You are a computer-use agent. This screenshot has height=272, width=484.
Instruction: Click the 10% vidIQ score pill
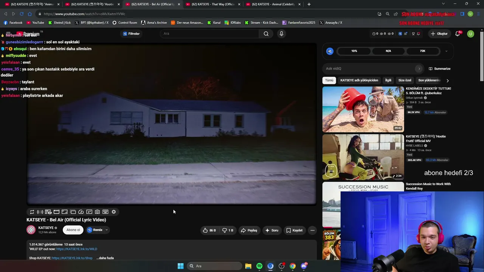[x=354, y=51]
